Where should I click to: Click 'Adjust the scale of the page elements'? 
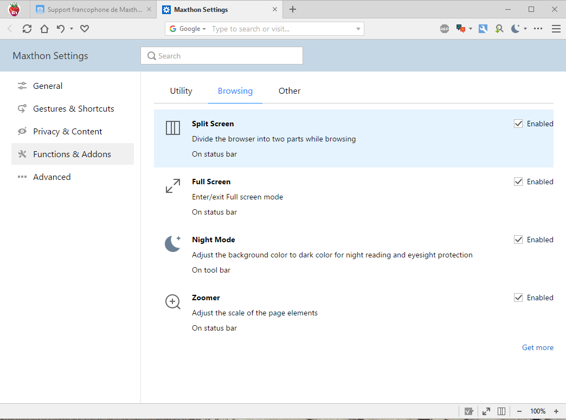(x=255, y=313)
